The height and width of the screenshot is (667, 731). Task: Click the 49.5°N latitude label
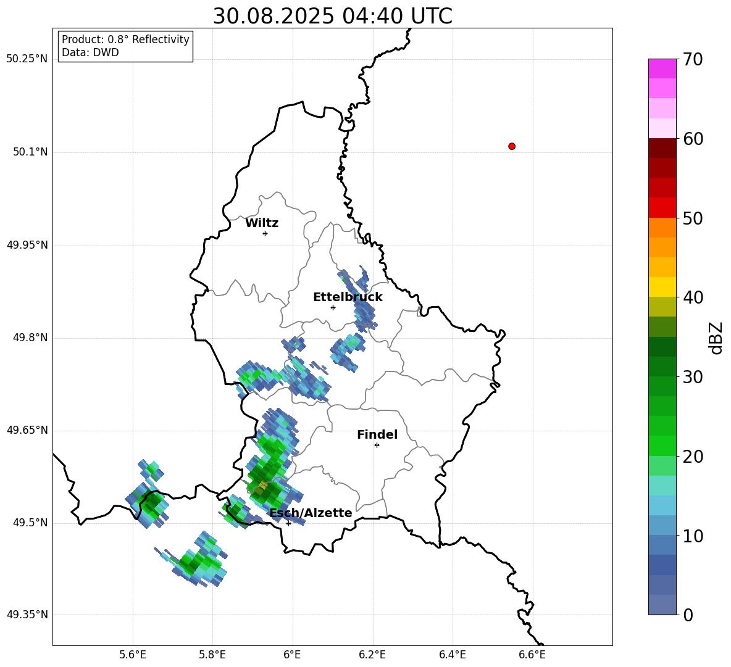point(31,523)
